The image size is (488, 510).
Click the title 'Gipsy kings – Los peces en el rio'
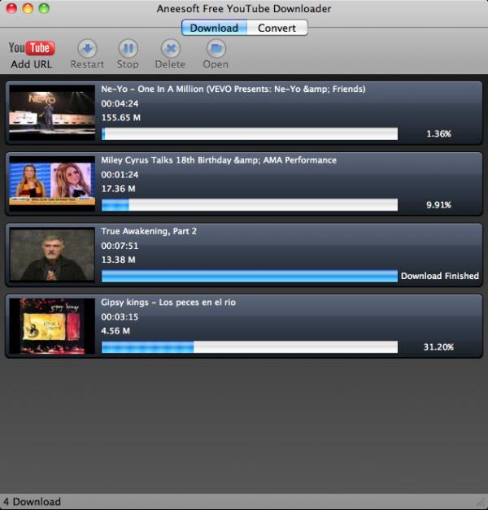point(168,303)
